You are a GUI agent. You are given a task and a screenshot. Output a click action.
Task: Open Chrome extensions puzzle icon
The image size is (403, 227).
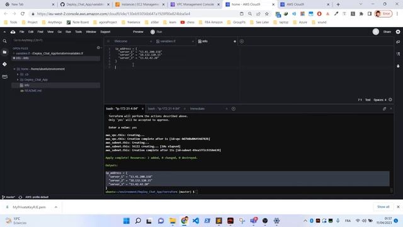point(361,14)
